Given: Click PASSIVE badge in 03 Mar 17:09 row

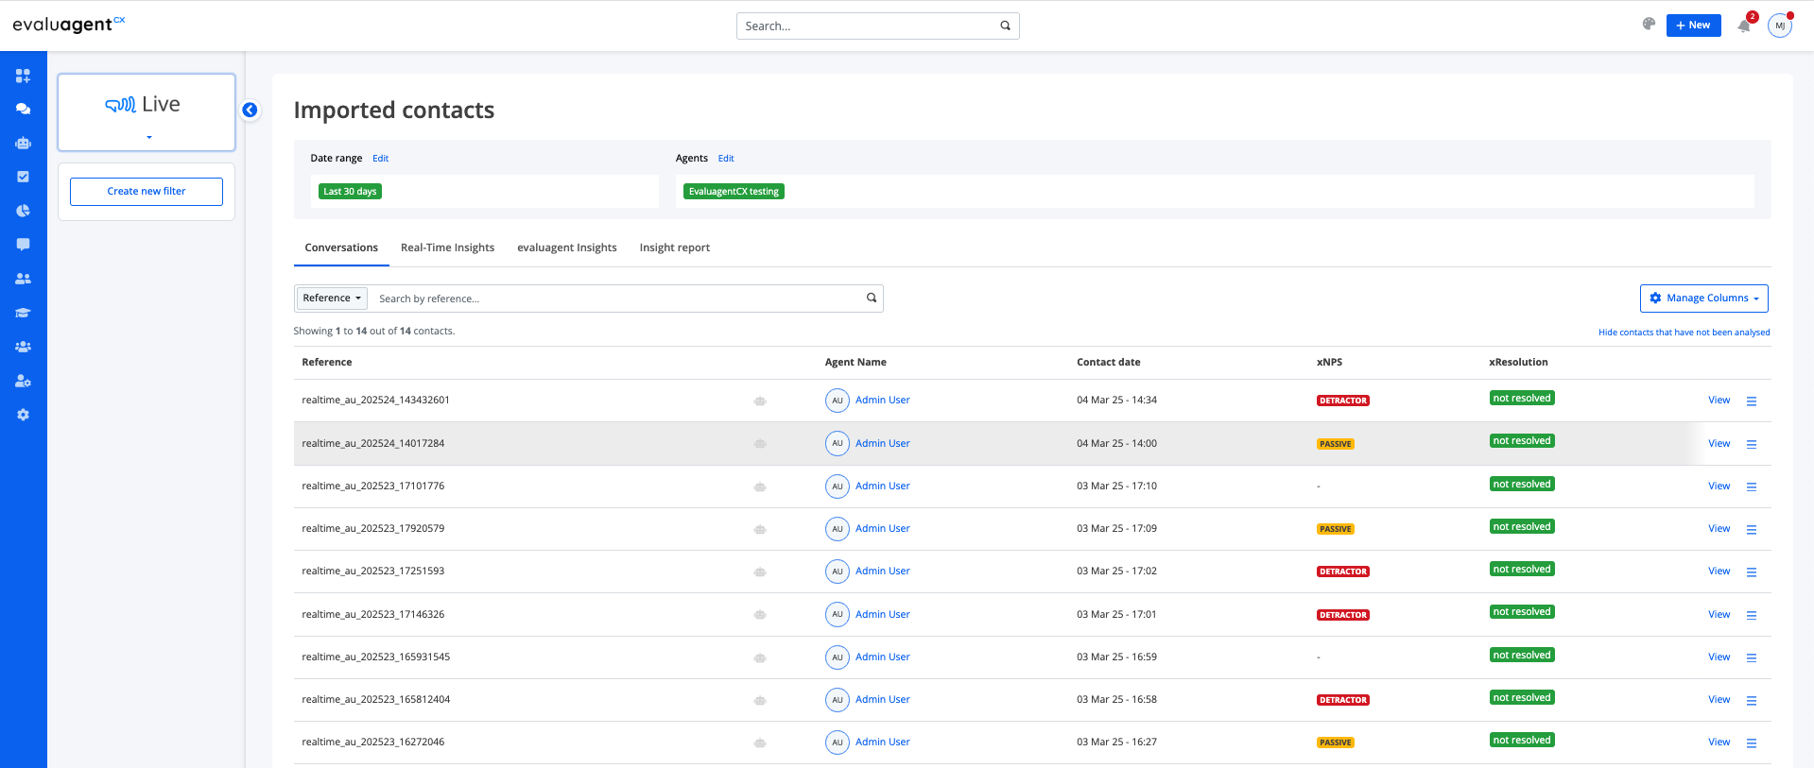Looking at the screenshot, I should (x=1336, y=529).
